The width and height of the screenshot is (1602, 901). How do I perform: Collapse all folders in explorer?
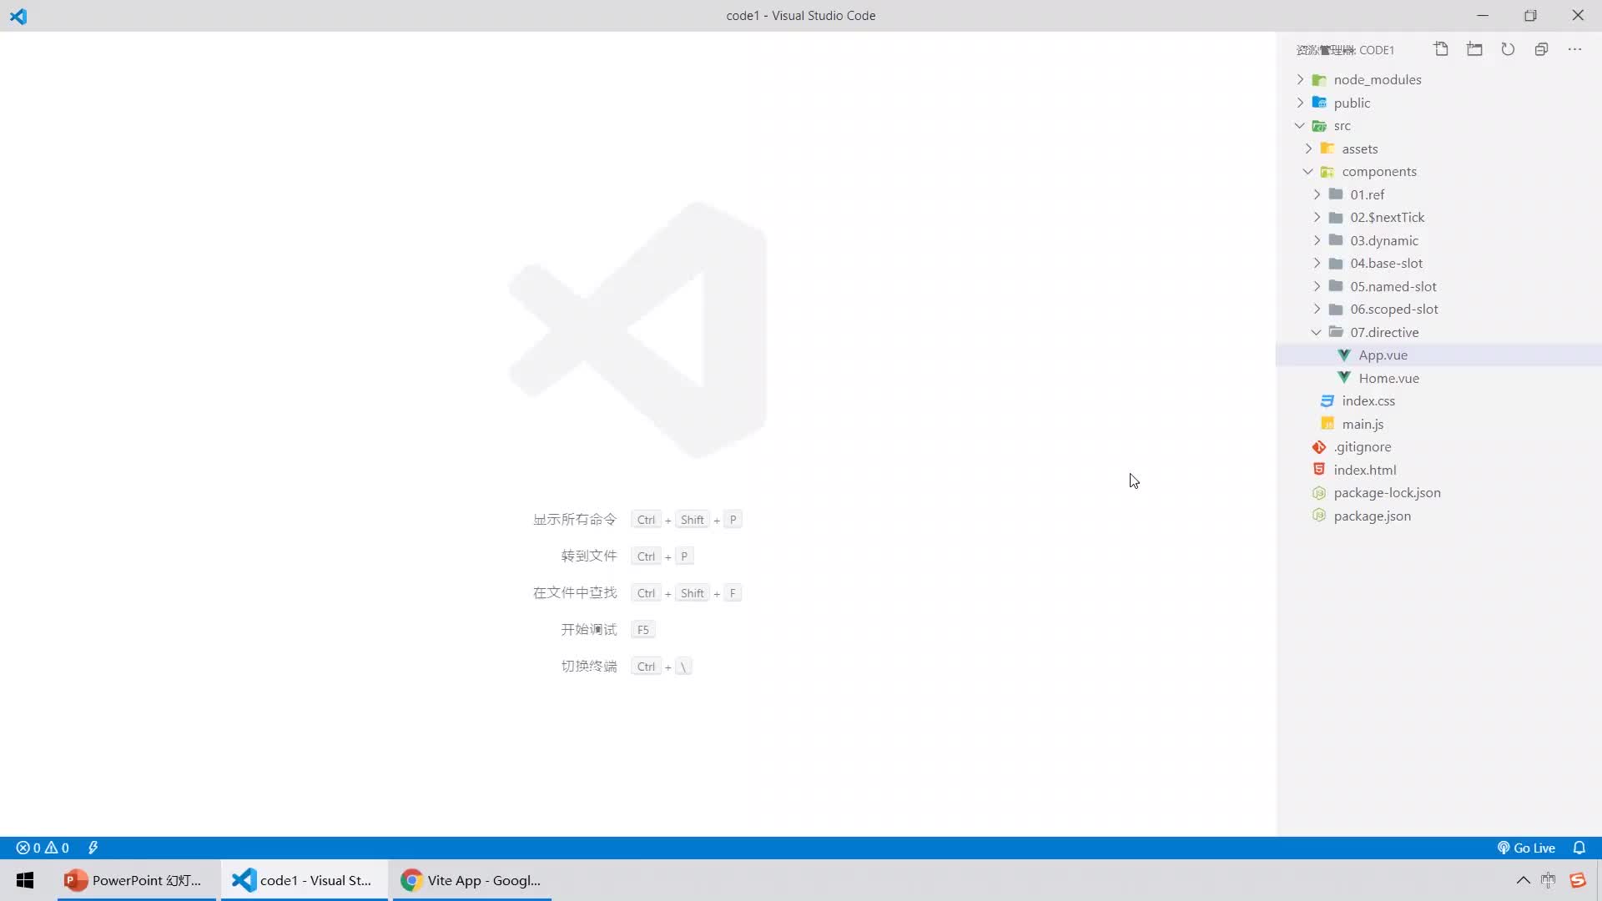(1541, 49)
